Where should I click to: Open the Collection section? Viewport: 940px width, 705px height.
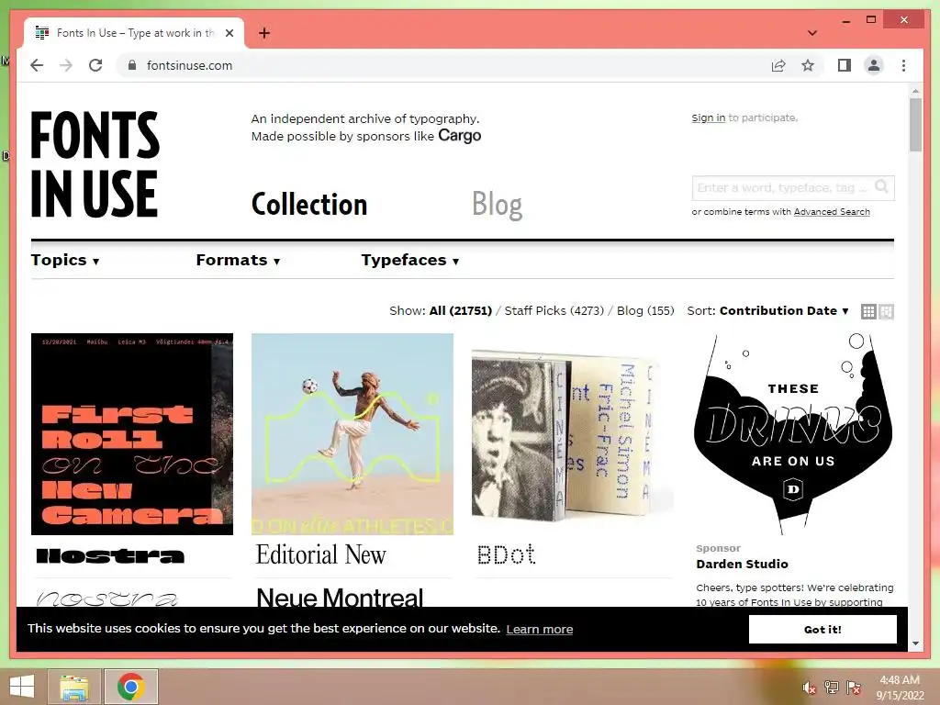coord(309,205)
